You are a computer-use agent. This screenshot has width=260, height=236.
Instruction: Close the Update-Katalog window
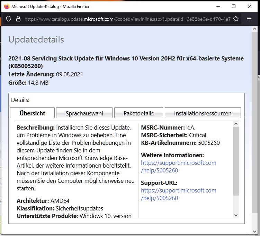[x=250, y=6]
